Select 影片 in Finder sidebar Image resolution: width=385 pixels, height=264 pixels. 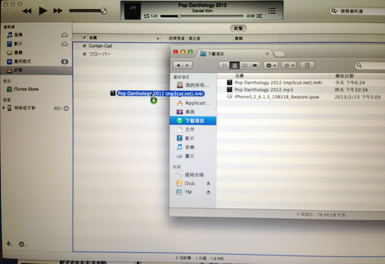click(186, 138)
